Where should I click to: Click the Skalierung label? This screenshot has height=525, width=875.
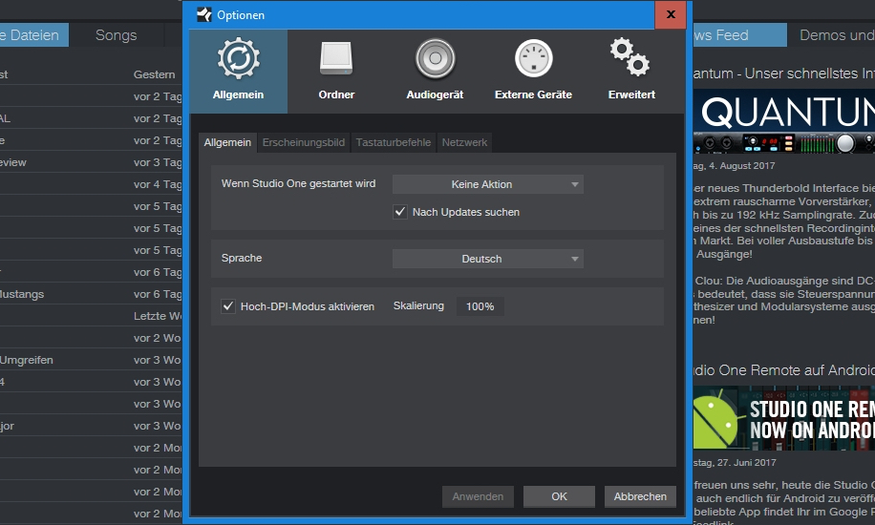tap(418, 305)
